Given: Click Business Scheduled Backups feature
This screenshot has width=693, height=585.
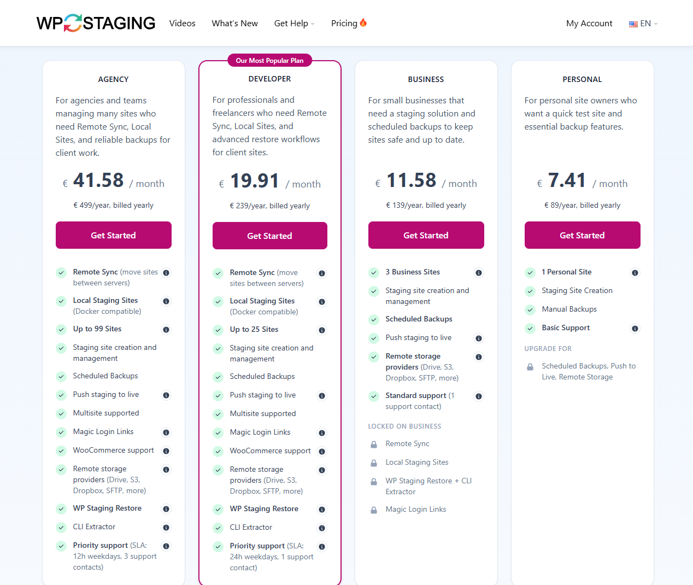Looking at the screenshot, I should tap(419, 319).
